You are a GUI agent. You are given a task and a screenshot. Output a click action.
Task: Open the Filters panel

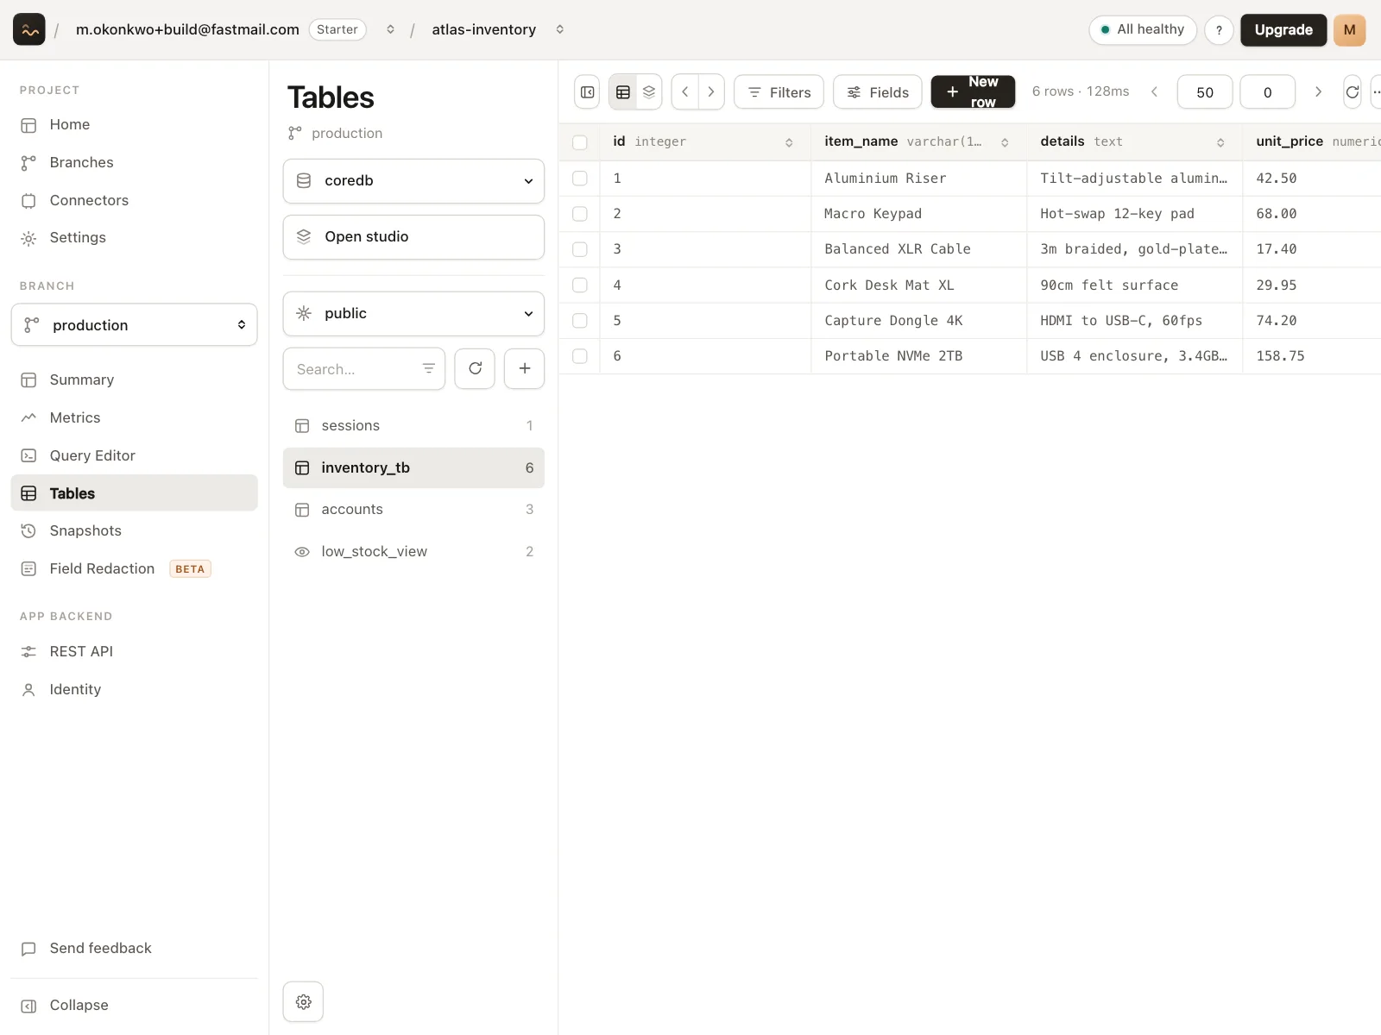coord(779,92)
